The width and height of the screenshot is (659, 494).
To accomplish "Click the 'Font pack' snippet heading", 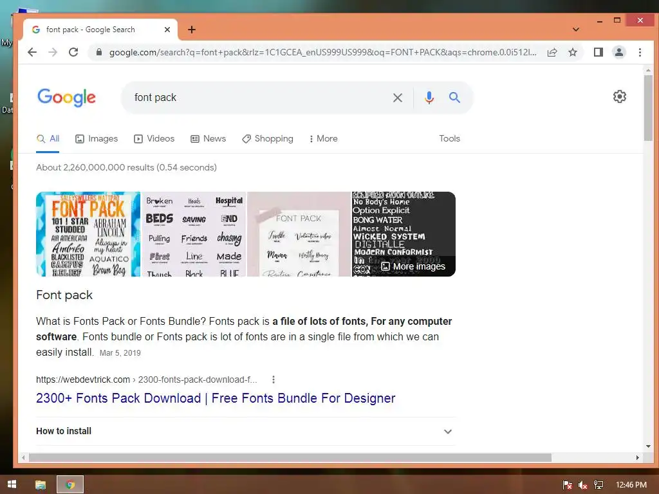I will point(64,295).
